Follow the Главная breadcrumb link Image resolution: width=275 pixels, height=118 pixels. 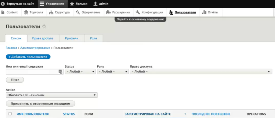click(x=11, y=48)
